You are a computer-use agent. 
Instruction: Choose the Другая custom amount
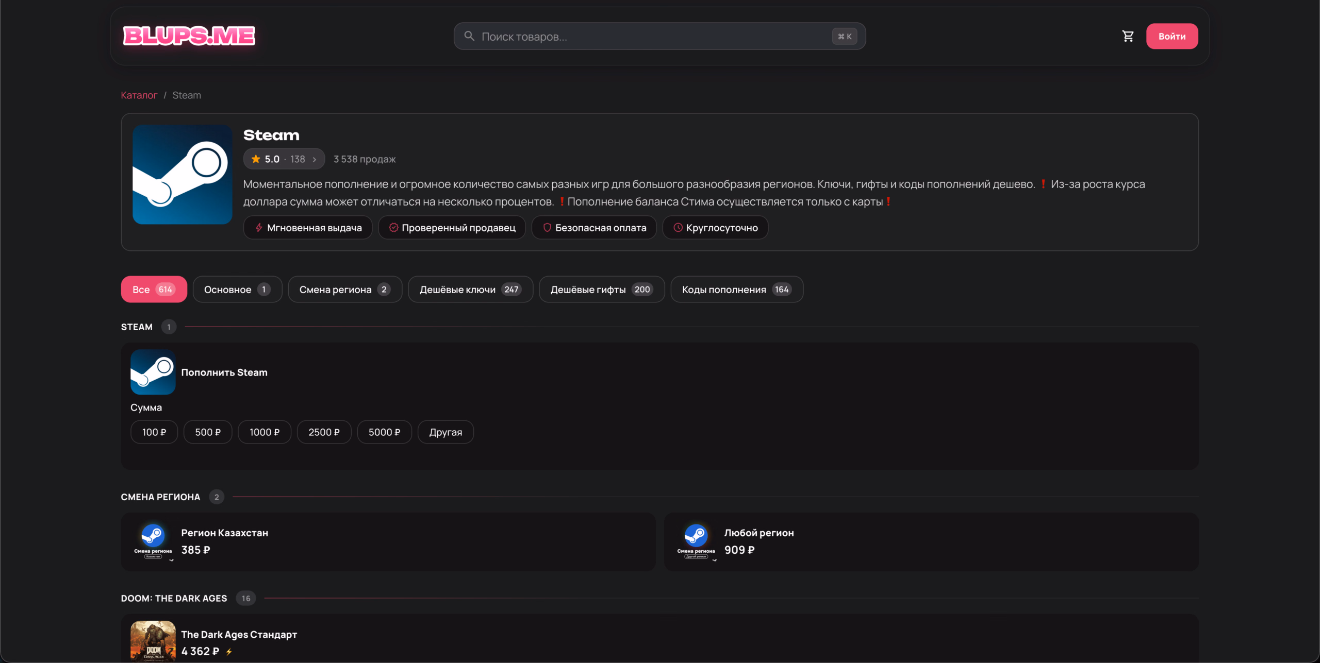[445, 432]
